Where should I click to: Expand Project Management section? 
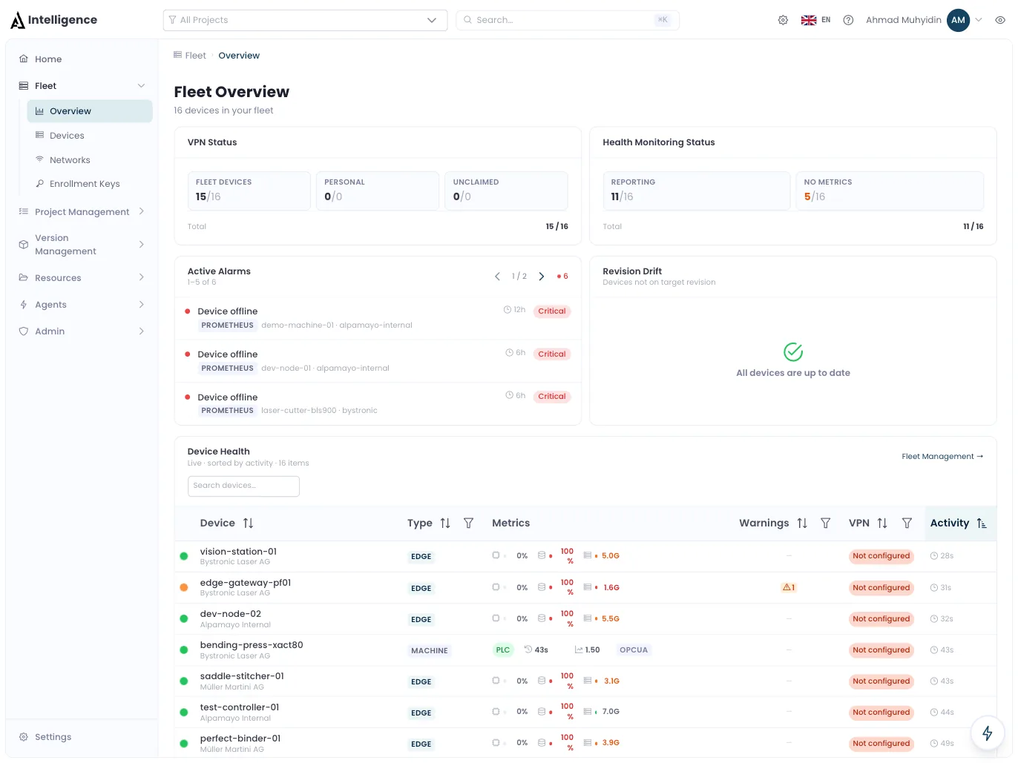[x=82, y=212]
